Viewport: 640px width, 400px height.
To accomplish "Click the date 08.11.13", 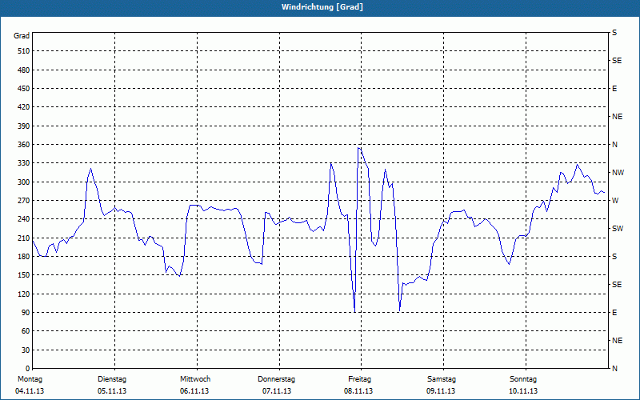I will 358,391.
